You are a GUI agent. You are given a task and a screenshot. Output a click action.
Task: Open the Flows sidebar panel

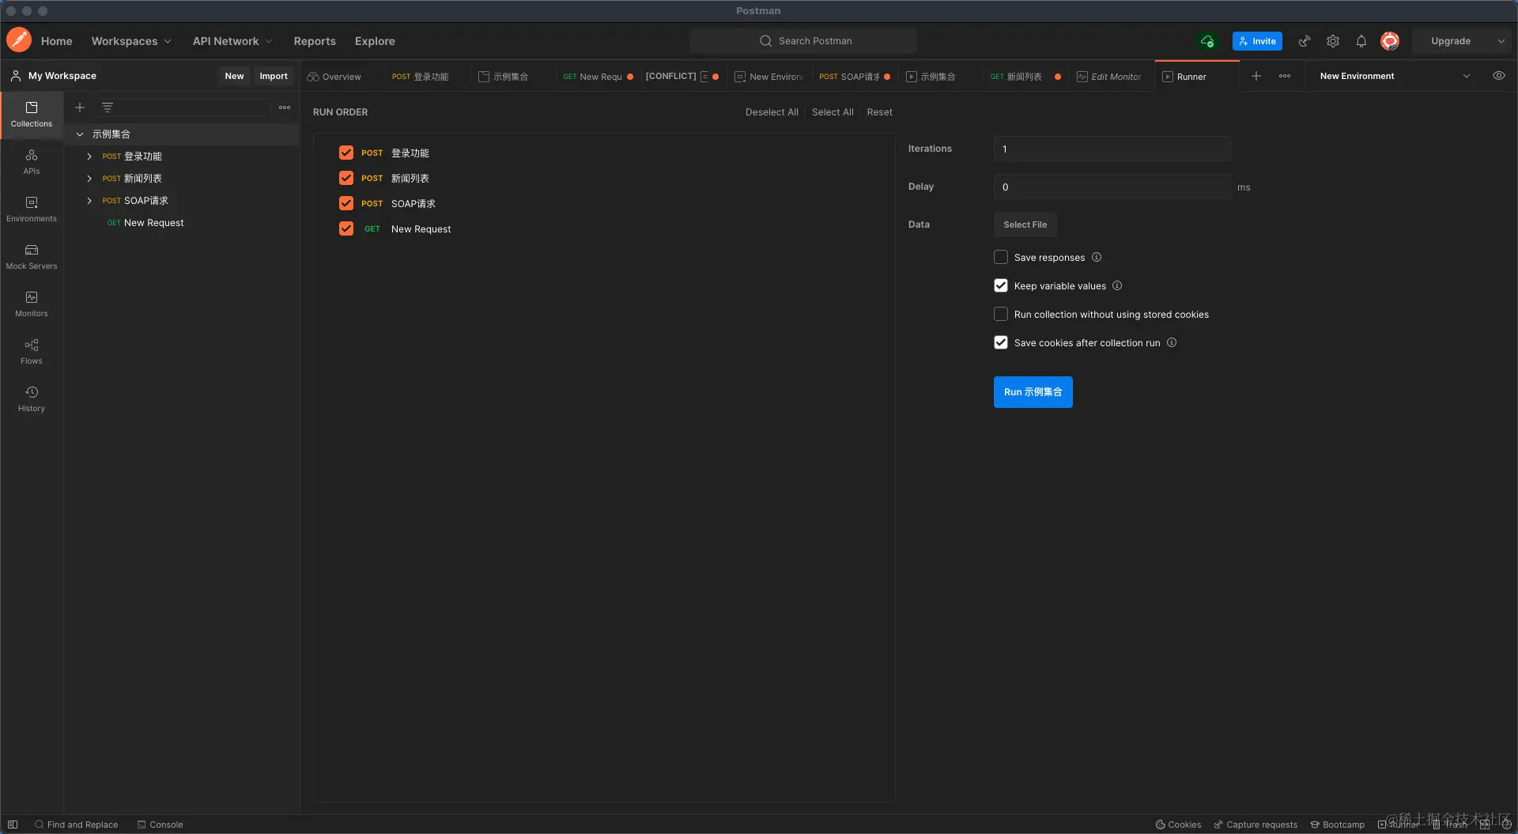click(32, 352)
